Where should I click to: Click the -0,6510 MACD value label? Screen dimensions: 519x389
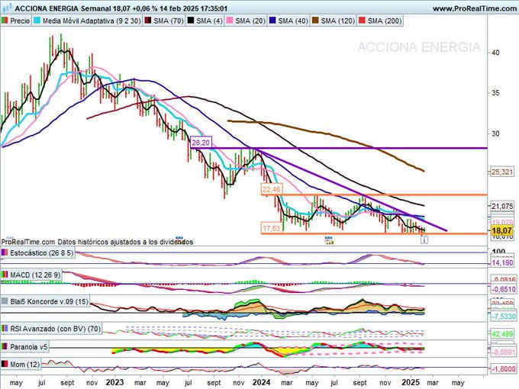coord(502,289)
